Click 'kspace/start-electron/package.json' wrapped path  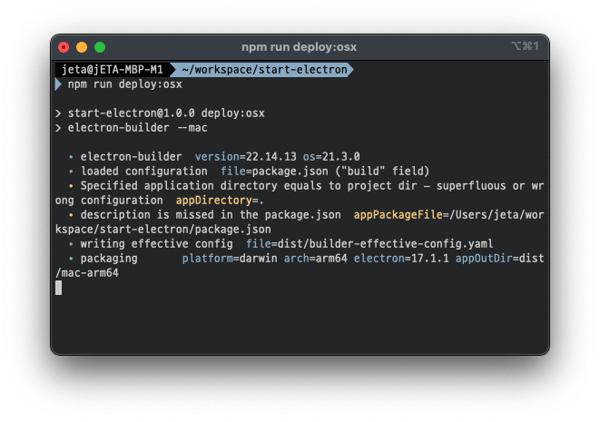(x=163, y=230)
